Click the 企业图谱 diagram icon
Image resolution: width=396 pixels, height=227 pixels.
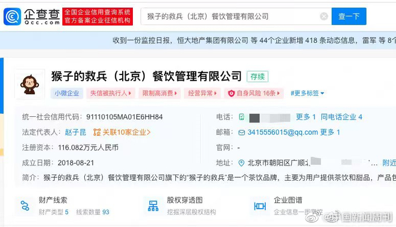pyautogui.click(x=260, y=206)
